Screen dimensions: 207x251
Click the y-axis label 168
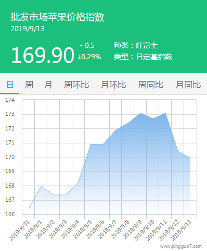[10, 186]
